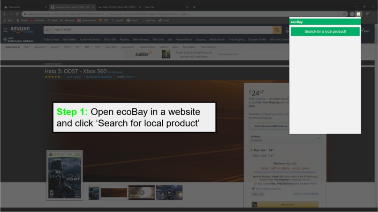378x212 pixels.
Task: Expand the Xbox One category menu
Action: [x=40, y=47]
